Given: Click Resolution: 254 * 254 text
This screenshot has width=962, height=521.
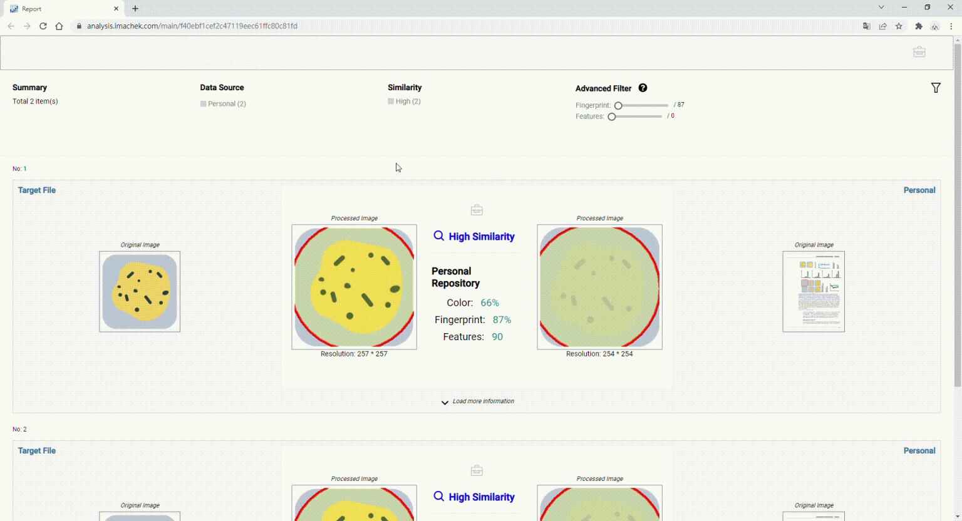Looking at the screenshot, I should click(599, 354).
